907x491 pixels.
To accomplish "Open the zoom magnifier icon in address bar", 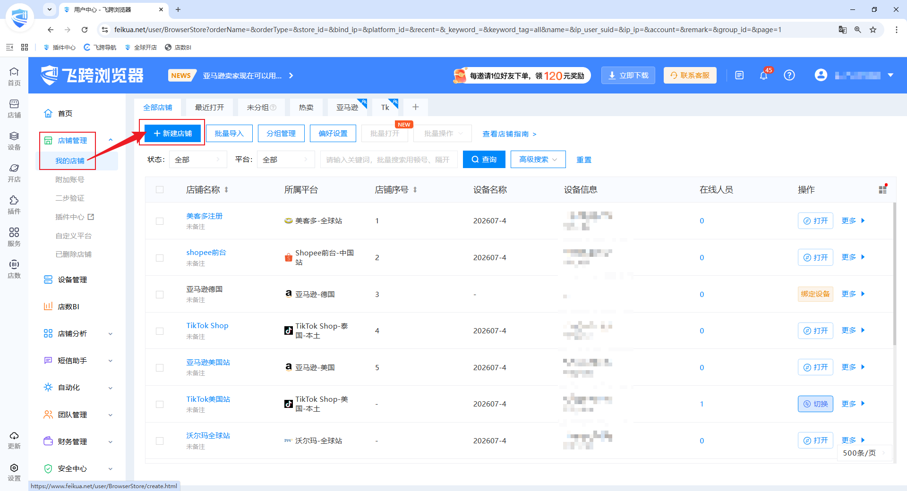I will pyautogui.click(x=858, y=30).
